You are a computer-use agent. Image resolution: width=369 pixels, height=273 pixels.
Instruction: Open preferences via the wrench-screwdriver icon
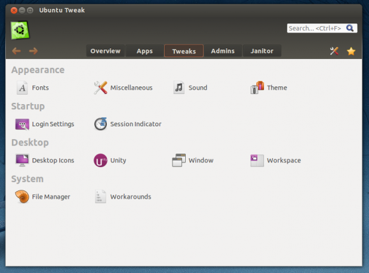[334, 51]
